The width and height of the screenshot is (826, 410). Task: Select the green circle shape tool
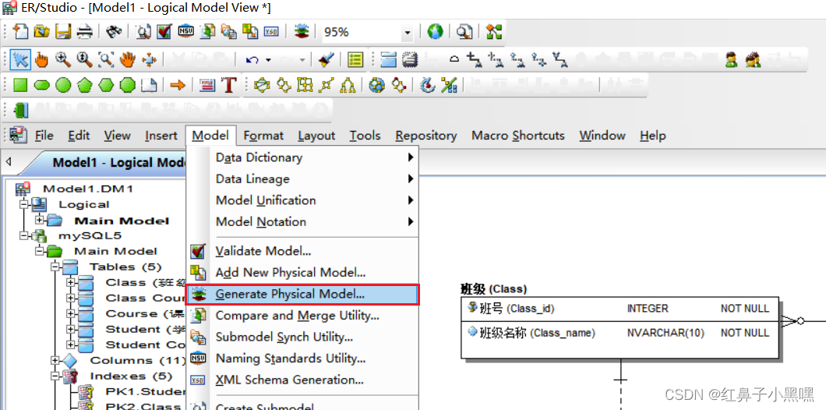point(63,85)
